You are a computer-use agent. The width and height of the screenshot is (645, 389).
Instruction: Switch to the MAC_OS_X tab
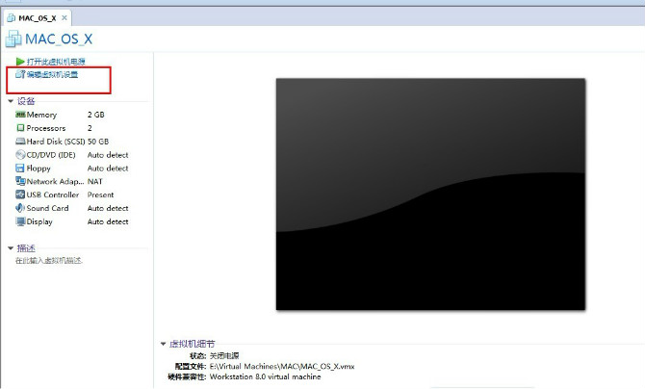37,17
